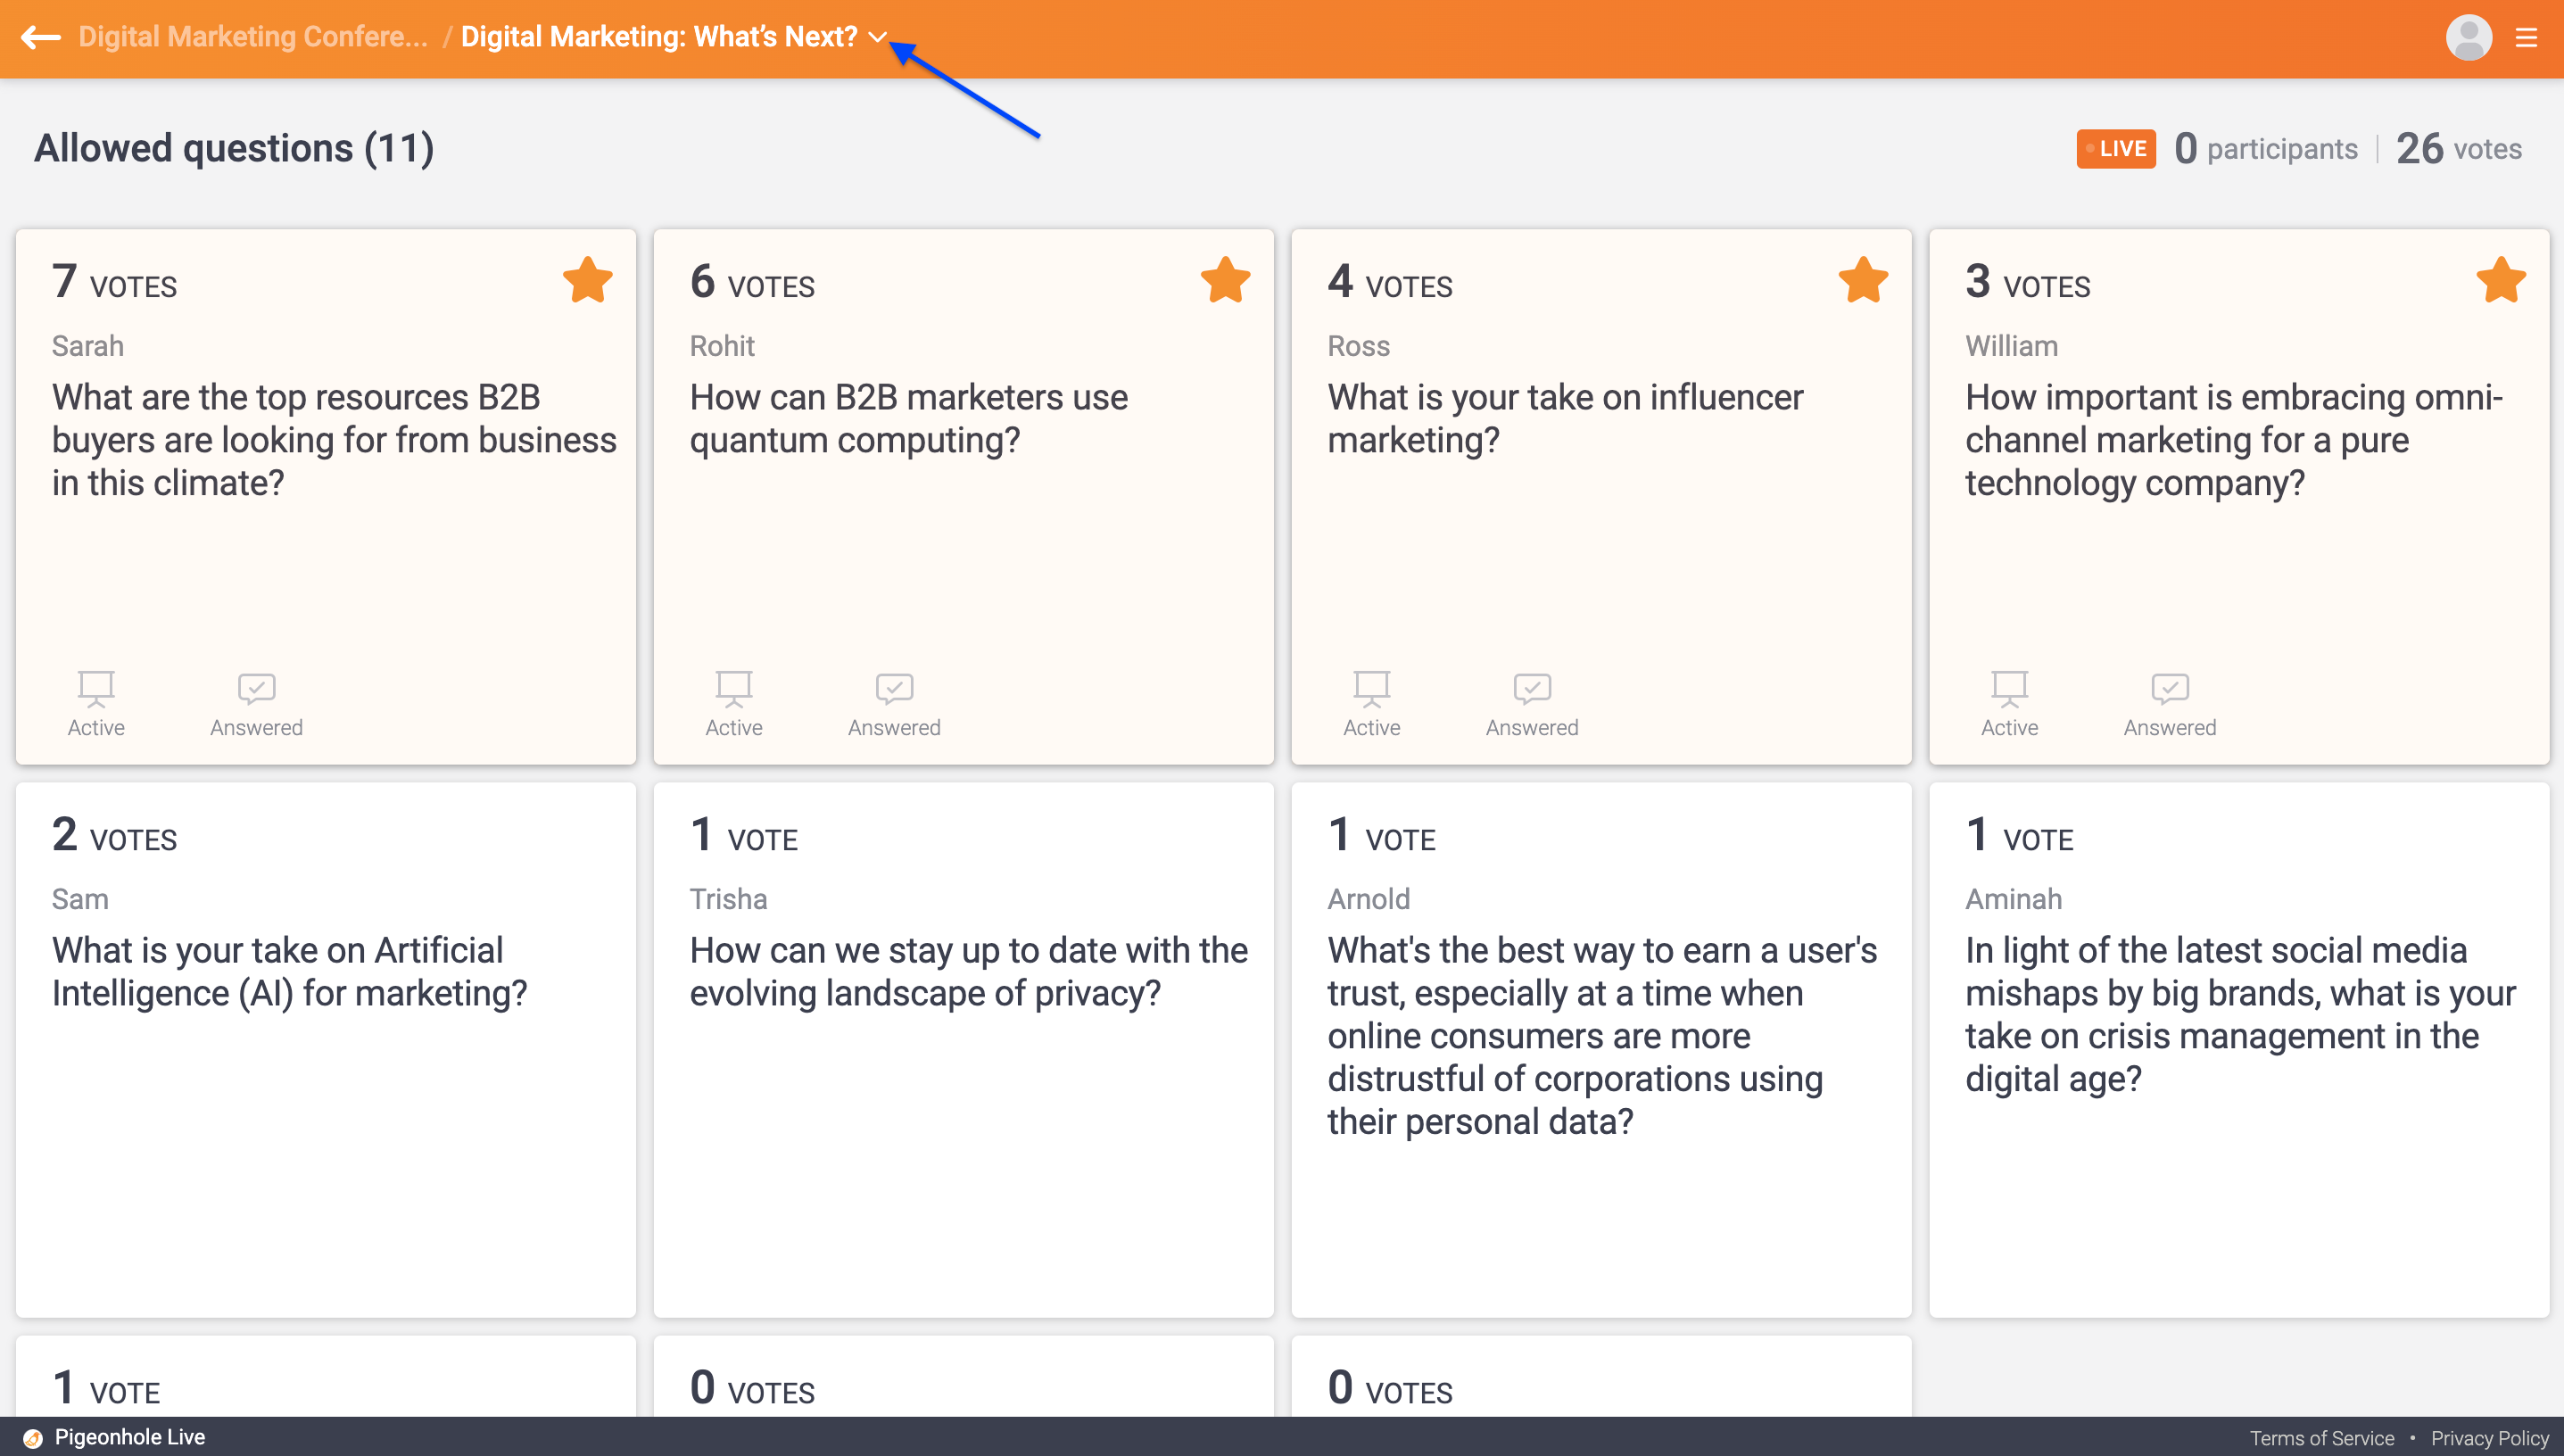Expand the session dropdown chevron in the header
Screen dimensions: 2564x1456
pyautogui.click(x=878, y=38)
